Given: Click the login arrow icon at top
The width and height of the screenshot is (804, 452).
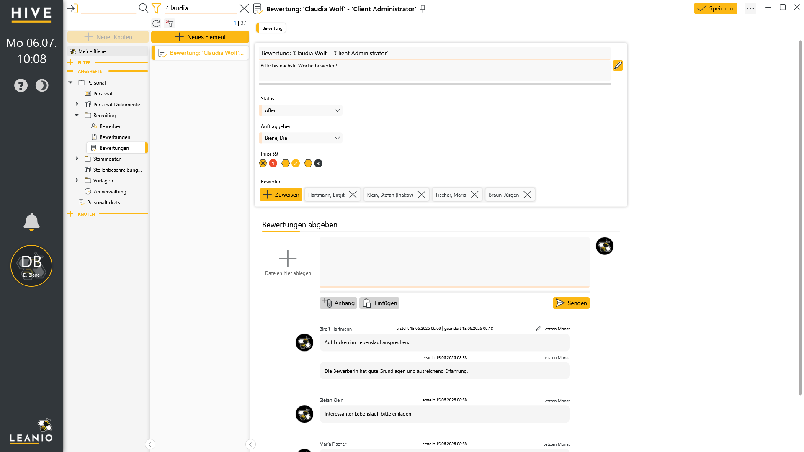Looking at the screenshot, I should [72, 8].
